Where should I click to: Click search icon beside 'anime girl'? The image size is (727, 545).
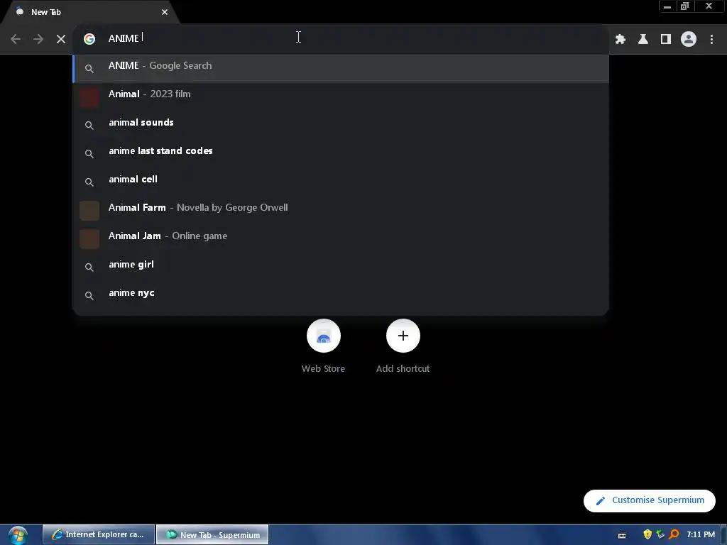pyautogui.click(x=89, y=268)
